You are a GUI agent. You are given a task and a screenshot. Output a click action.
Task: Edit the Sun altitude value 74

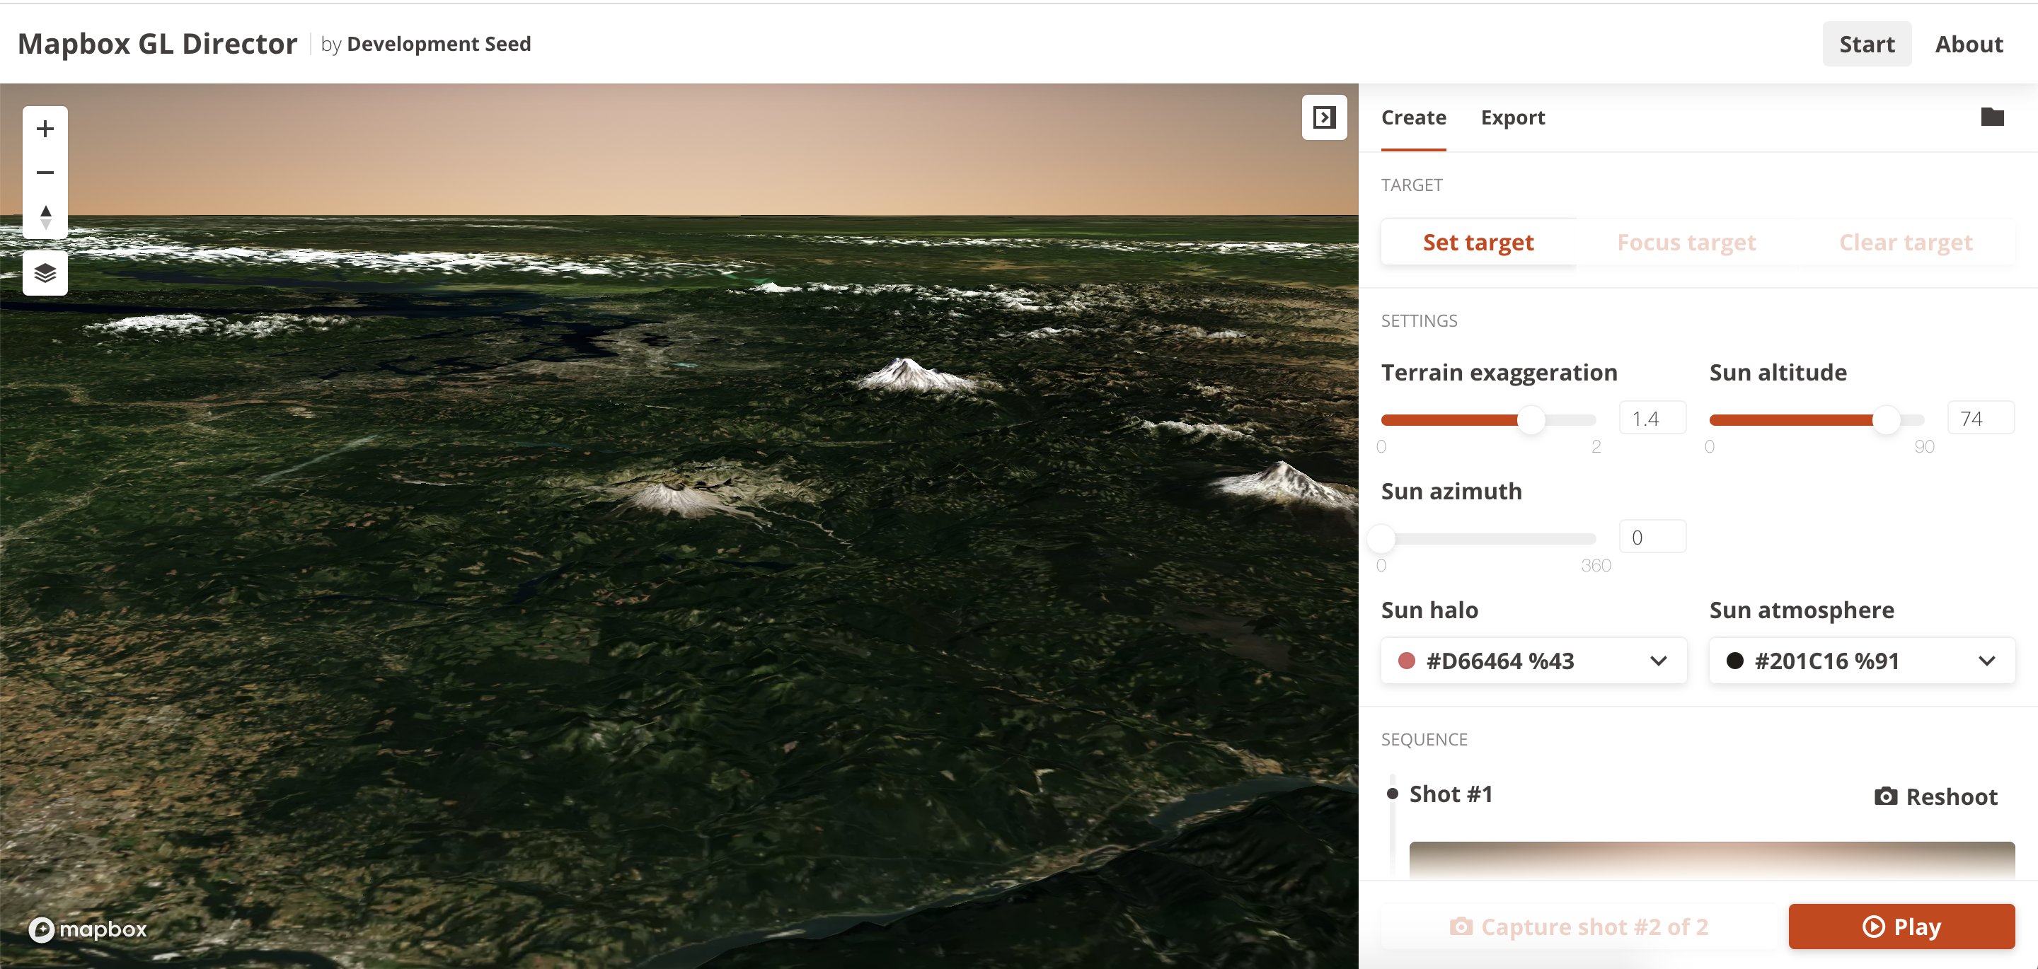tap(1980, 419)
